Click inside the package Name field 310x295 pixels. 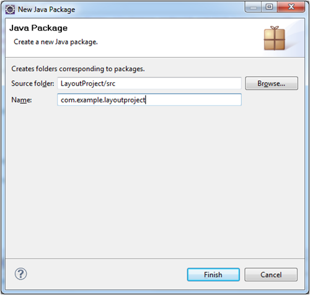149,100
